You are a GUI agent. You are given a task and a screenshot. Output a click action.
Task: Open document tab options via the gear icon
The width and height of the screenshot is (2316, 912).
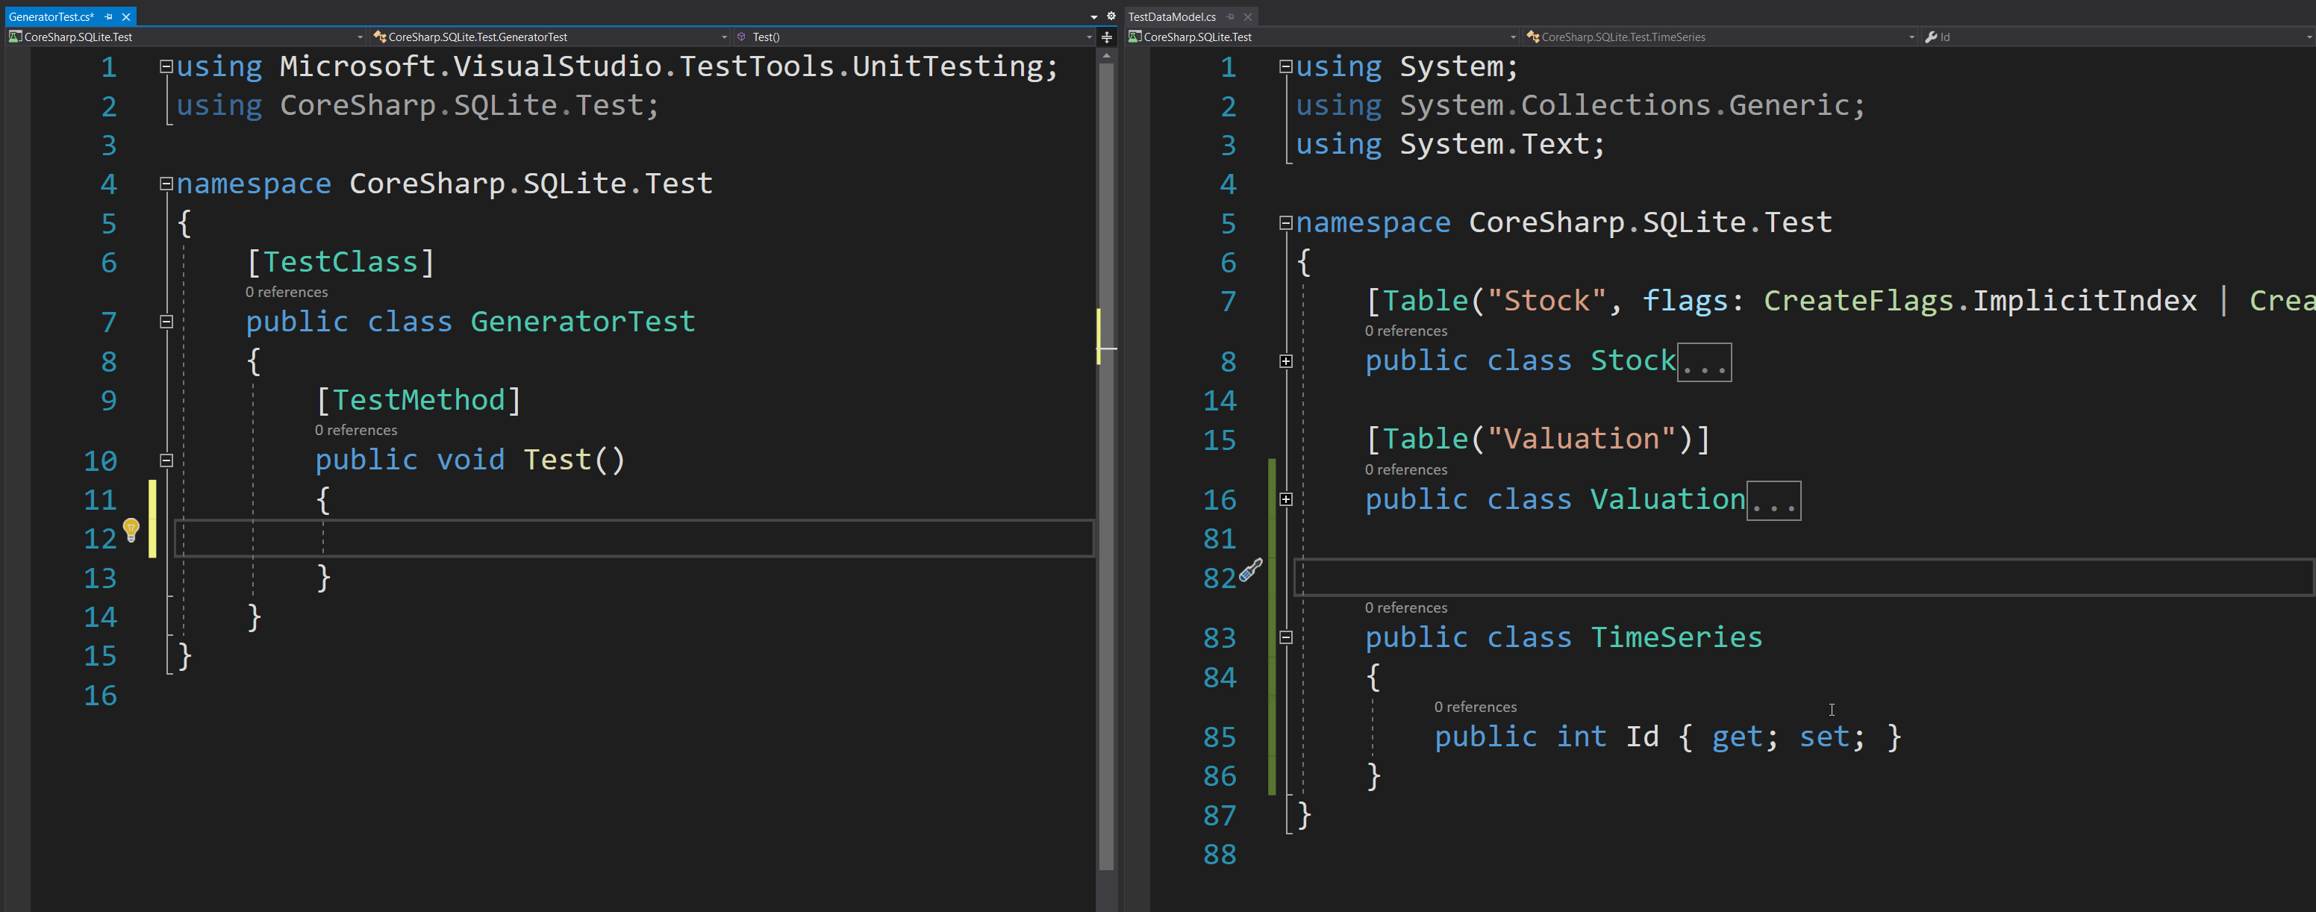[x=1111, y=16]
